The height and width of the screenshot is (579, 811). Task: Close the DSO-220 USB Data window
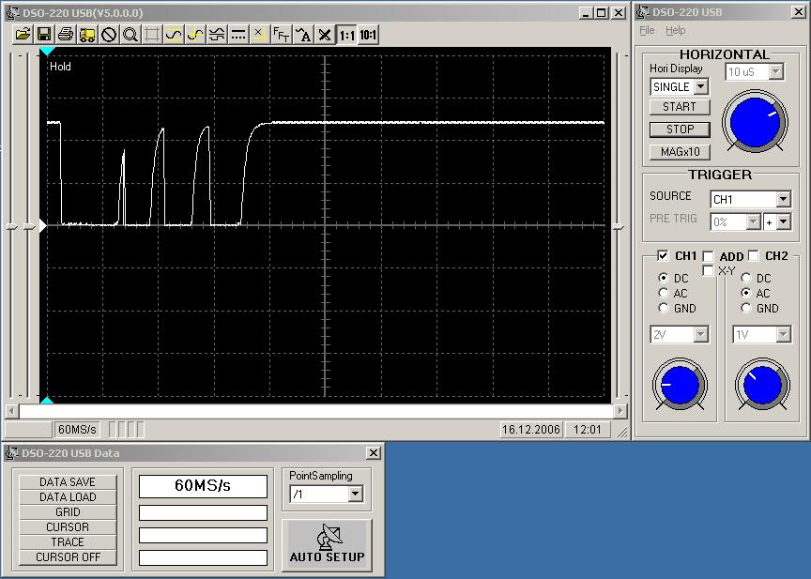click(x=374, y=453)
